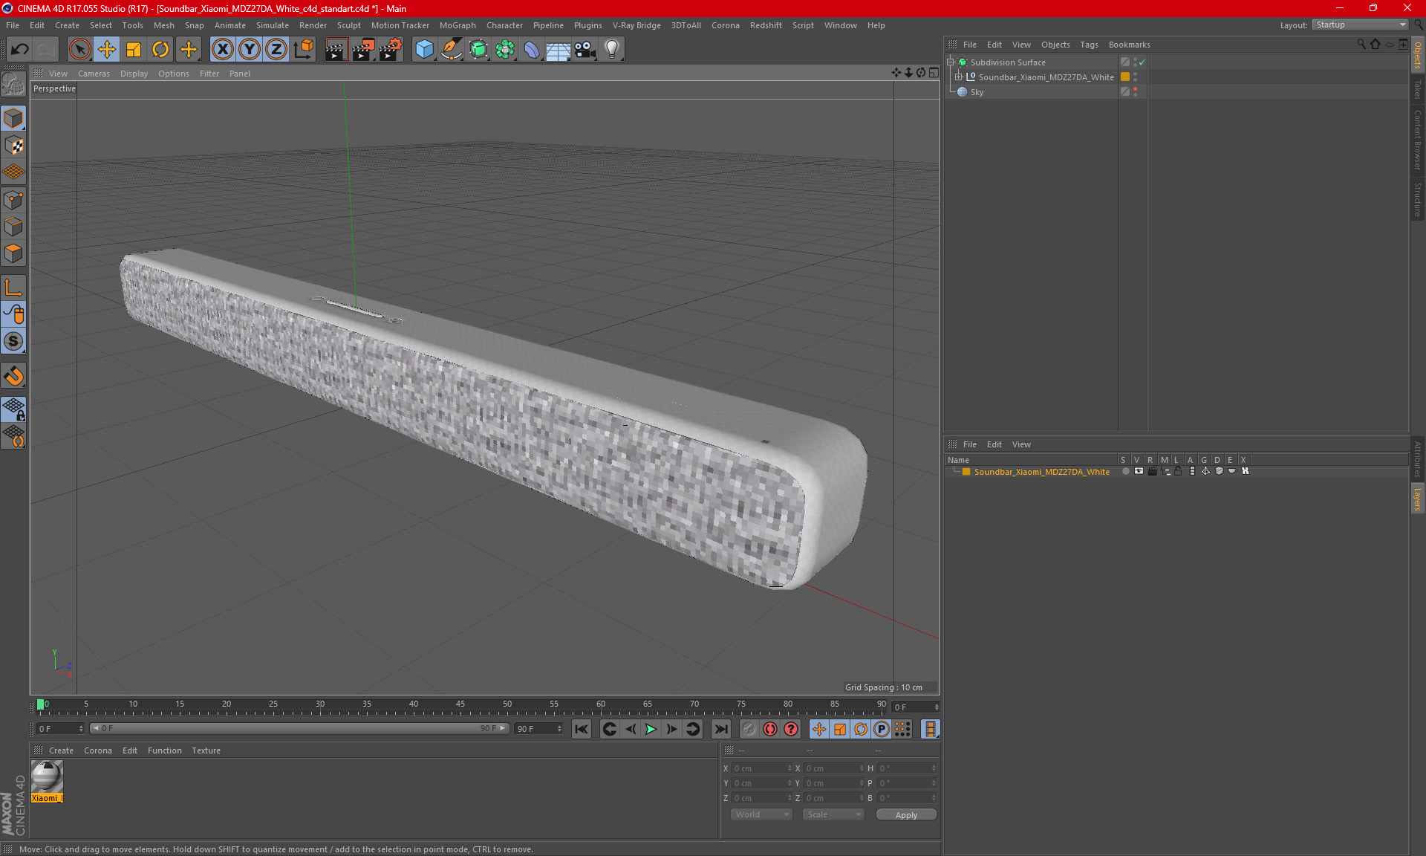1426x856 pixels.
Task: Switch to Edges mode
Action: click(x=13, y=227)
